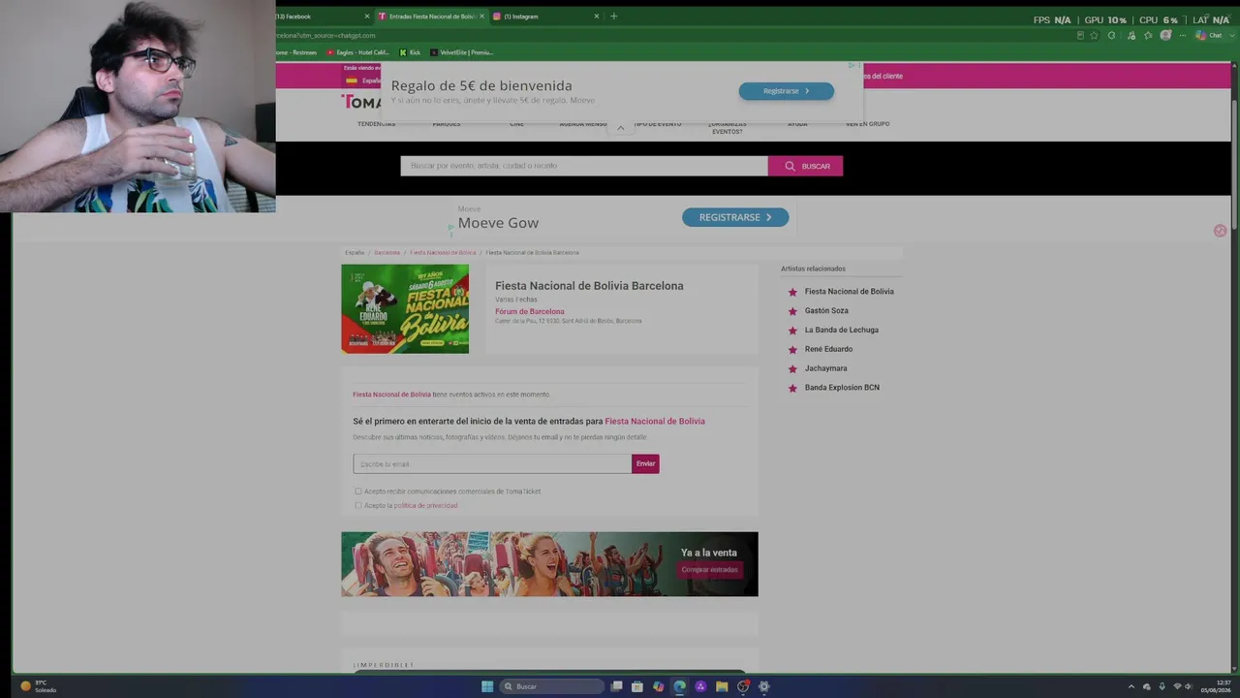Open Copilot from the taskbar
Viewport: 1240px width, 698px height.
659,686
